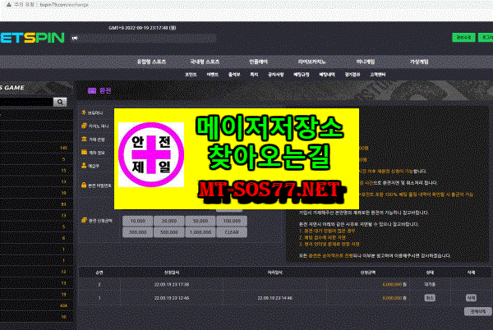Image resolution: width=493 pixels, height=330 pixels.
Task: Click the card 계좌 정보 icon
Action: tap(84, 153)
